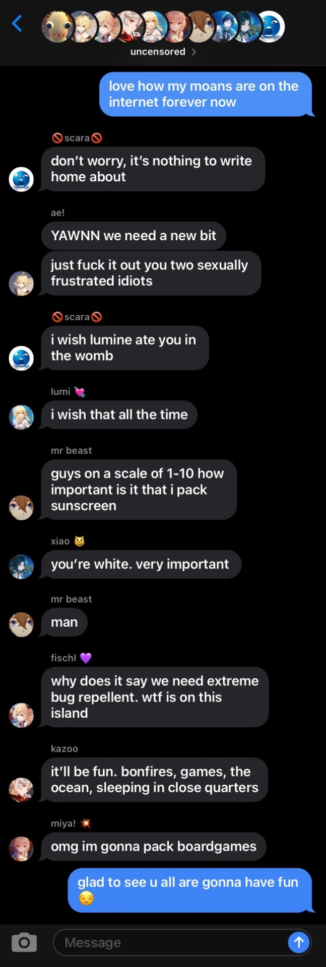This screenshot has width=326, height=967.
Task: Tap mr beast's avatar beside 'man' message
Action: 21,625
